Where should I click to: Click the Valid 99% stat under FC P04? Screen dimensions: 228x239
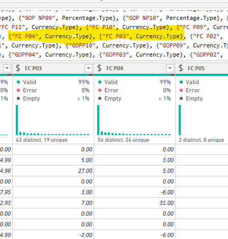pyautogui.click(x=134, y=82)
